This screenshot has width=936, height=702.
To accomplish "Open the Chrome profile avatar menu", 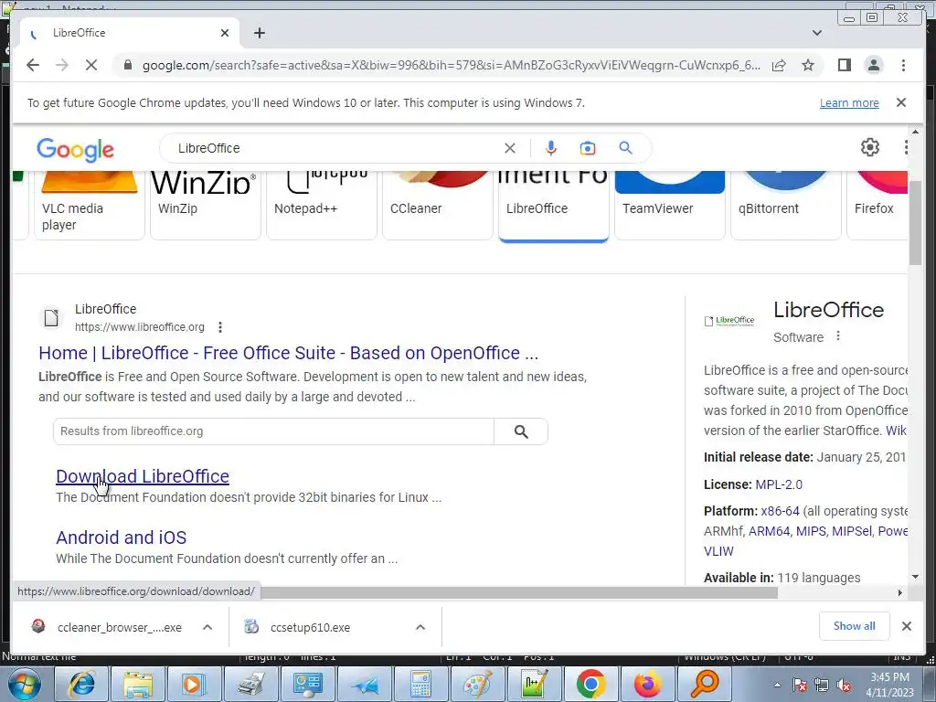I will 873,65.
